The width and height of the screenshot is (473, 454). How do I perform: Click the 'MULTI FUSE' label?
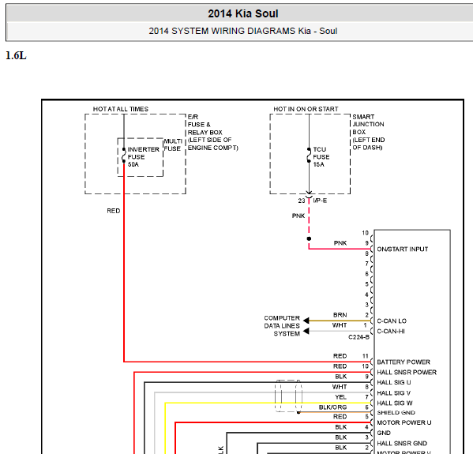click(x=173, y=145)
